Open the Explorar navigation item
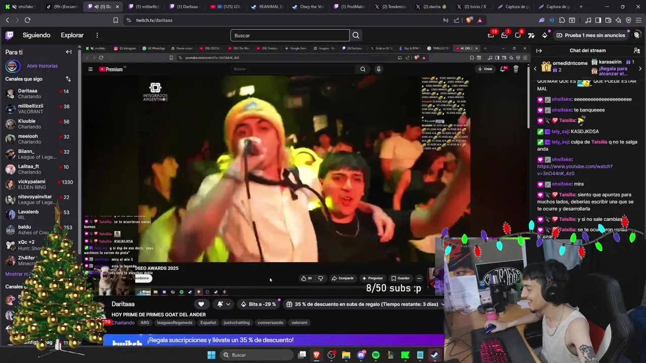 [x=72, y=35]
